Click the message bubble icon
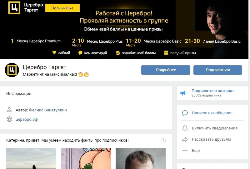This screenshot has height=169, width=250. click(x=185, y=113)
